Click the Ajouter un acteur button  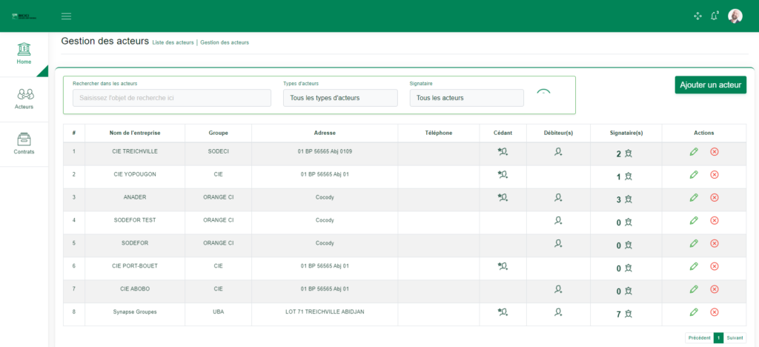(710, 85)
